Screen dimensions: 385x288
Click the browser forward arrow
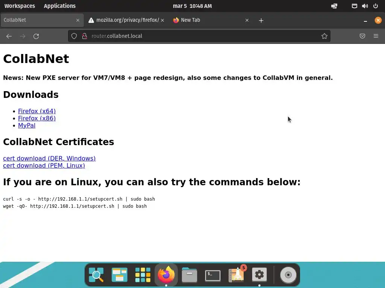click(23, 36)
